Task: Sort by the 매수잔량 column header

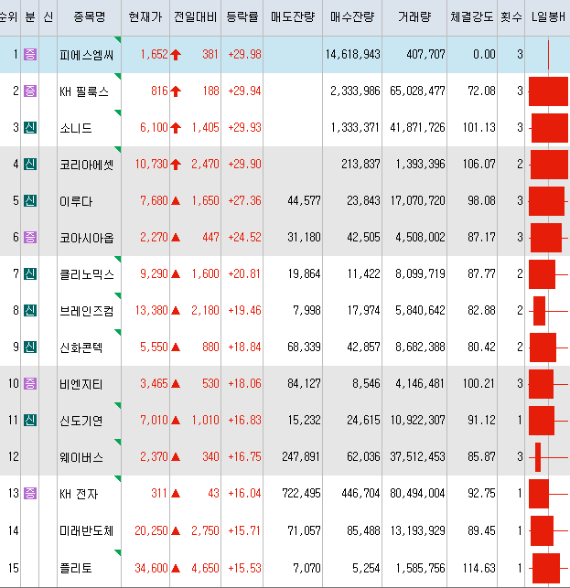Action: pyautogui.click(x=352, y=16)
